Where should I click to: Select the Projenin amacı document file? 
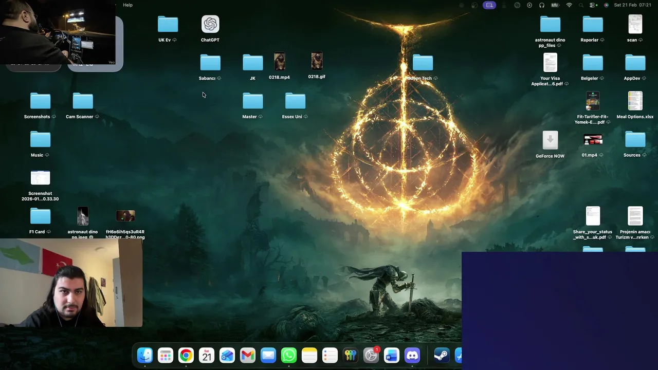pos(635,216)
